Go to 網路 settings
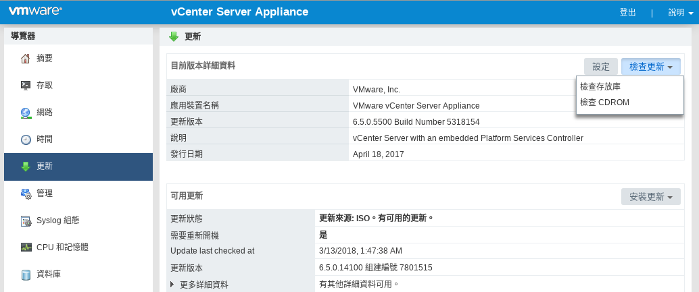Screen dimensions: 699x292 click(78, 113)
